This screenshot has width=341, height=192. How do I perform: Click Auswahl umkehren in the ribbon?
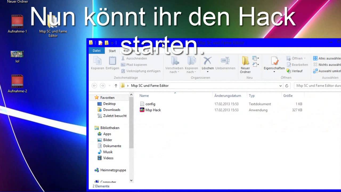click(327, 71)
